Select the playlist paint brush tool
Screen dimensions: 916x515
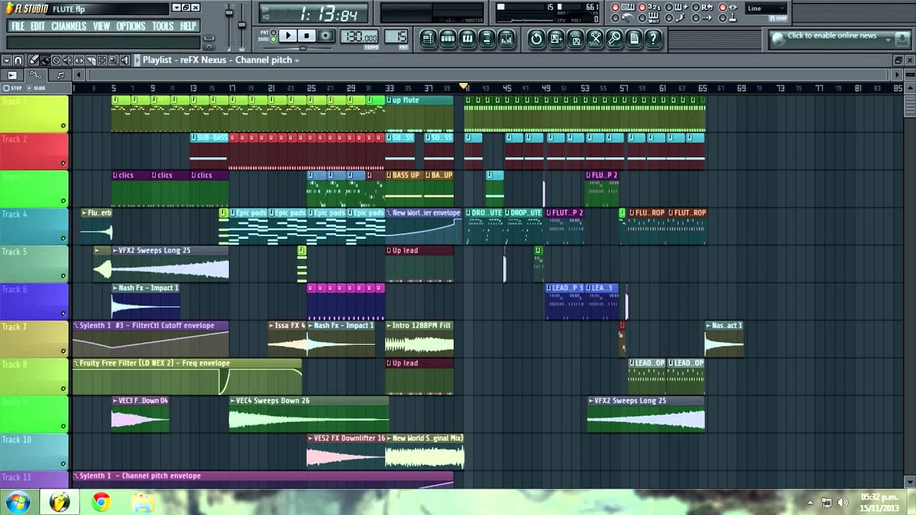pos(45,61)
